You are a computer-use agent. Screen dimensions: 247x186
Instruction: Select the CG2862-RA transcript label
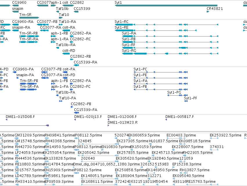(80, 33)
